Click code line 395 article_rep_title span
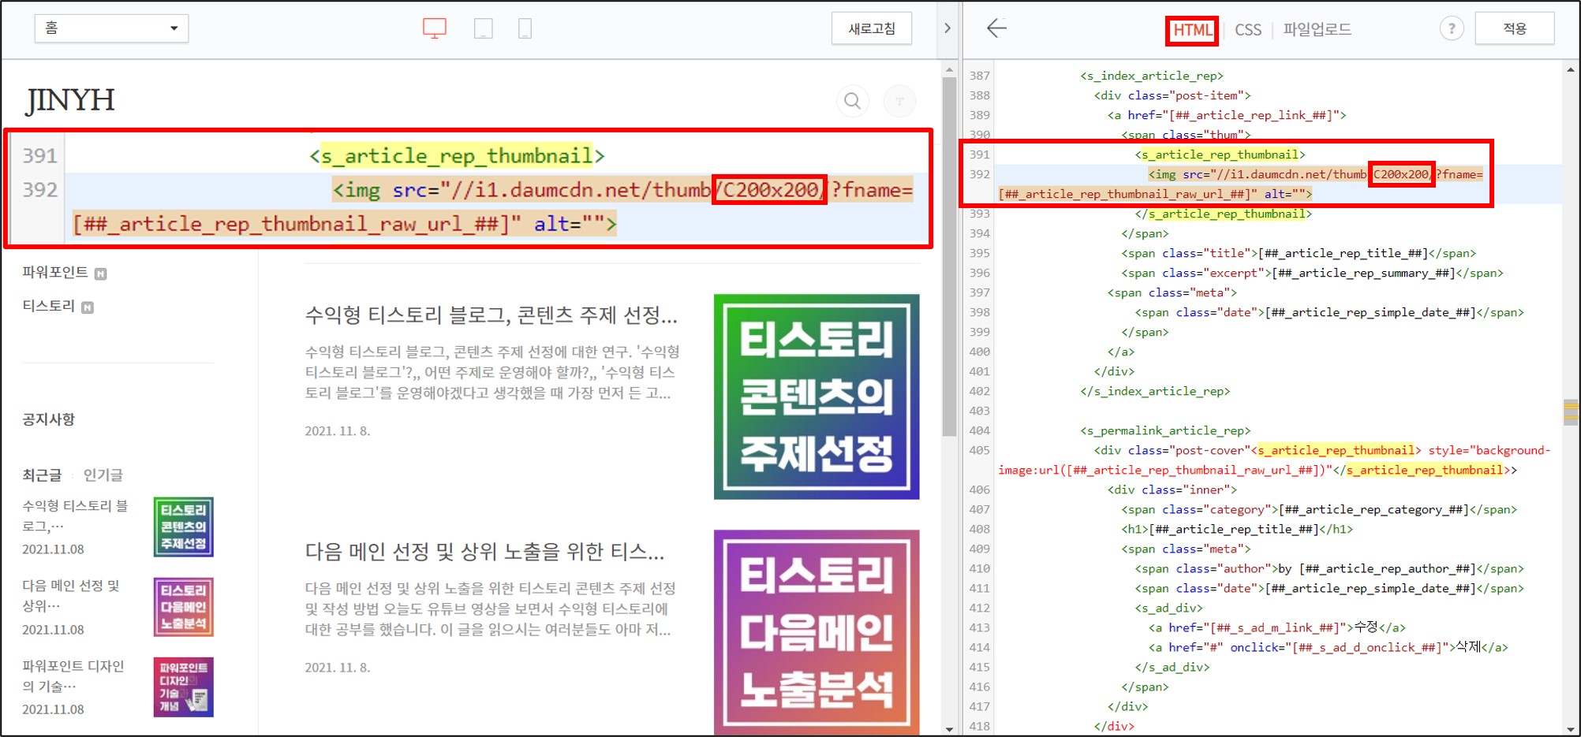The width and height of the screenshot is (1581, 737). [1298, 253]
